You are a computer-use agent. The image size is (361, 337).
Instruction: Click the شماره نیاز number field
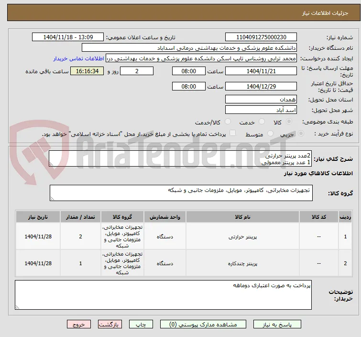click(x=261, y=37)
